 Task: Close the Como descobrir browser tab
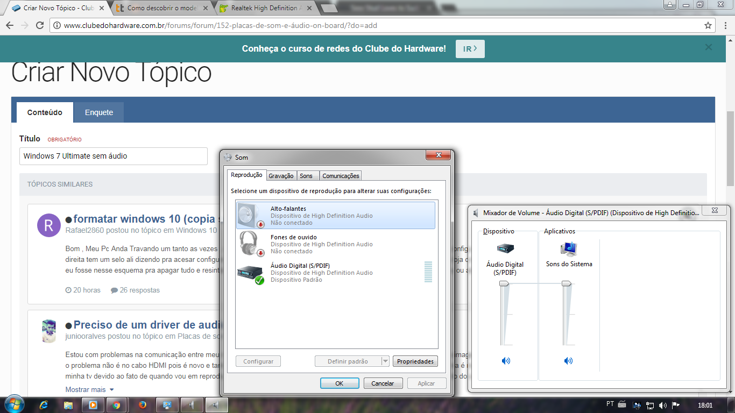(205, 8)
